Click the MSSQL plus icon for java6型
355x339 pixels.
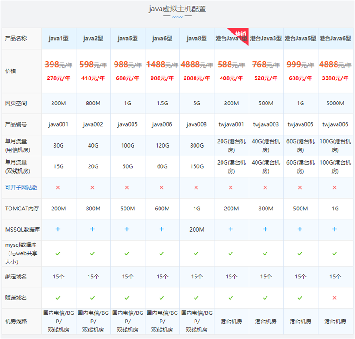[x=162, y=229]
